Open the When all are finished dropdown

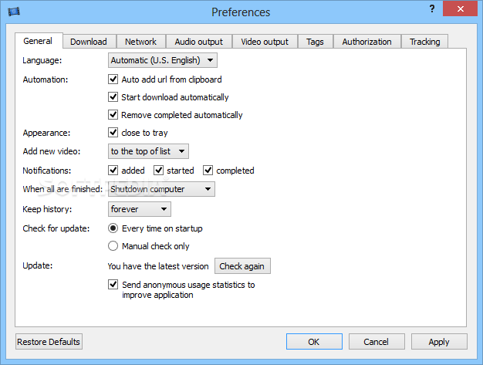[x=161, y=189]
